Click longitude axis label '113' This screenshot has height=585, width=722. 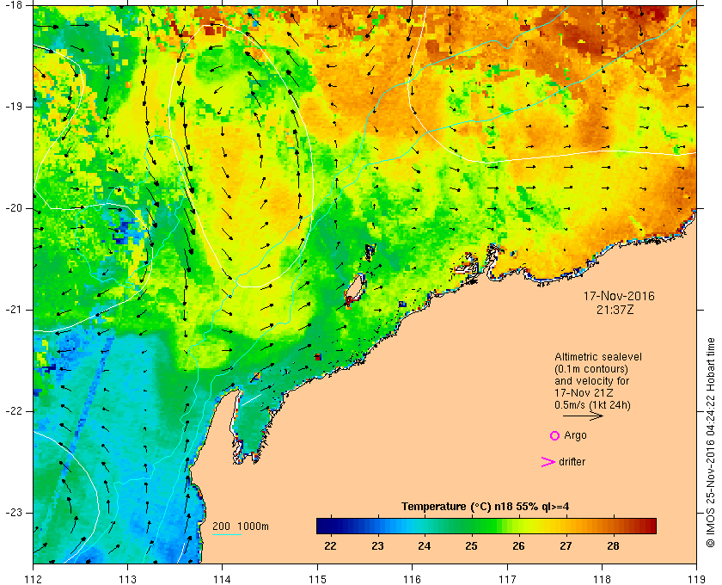point(127,579)
